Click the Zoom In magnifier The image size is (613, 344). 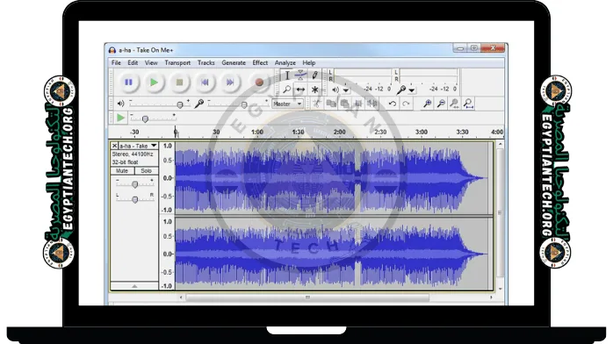428,104
